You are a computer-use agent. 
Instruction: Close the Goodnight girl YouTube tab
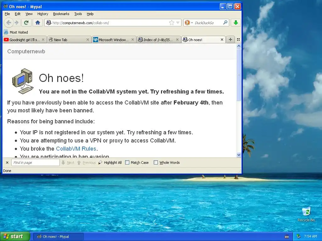coord(43,40)
